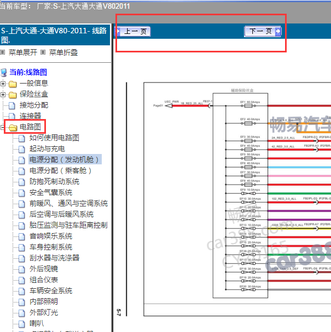
Task: Click page icon beside 车辆安全系统
Action: point(22,292)
